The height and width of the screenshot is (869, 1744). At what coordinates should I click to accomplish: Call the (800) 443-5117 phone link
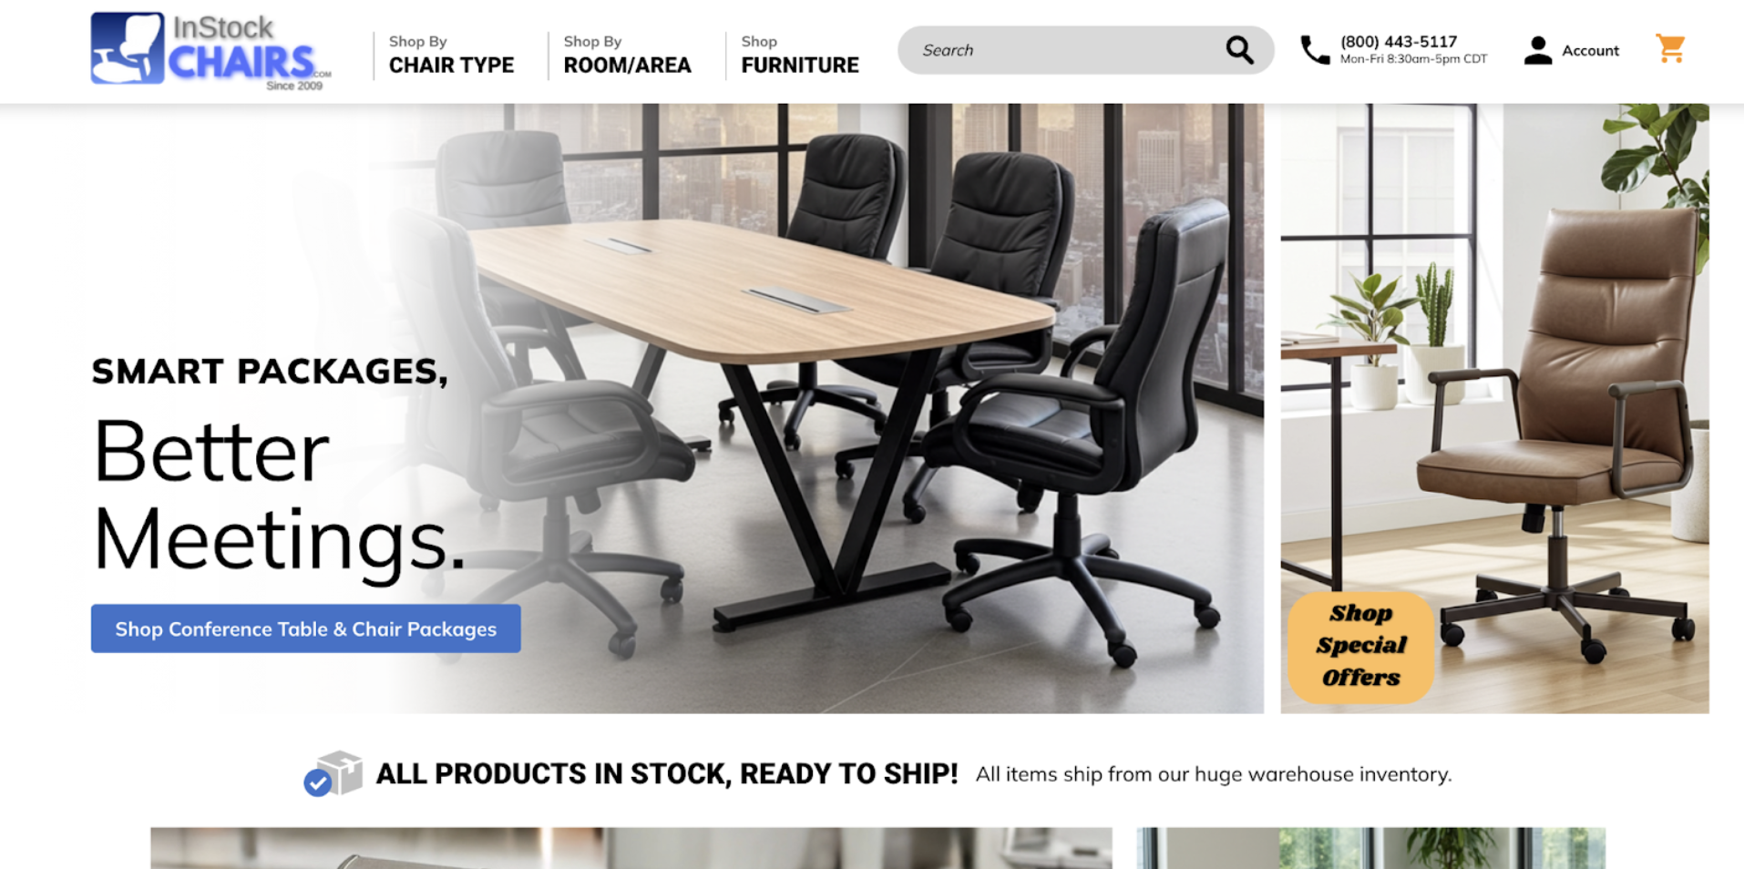[1399, 41]
